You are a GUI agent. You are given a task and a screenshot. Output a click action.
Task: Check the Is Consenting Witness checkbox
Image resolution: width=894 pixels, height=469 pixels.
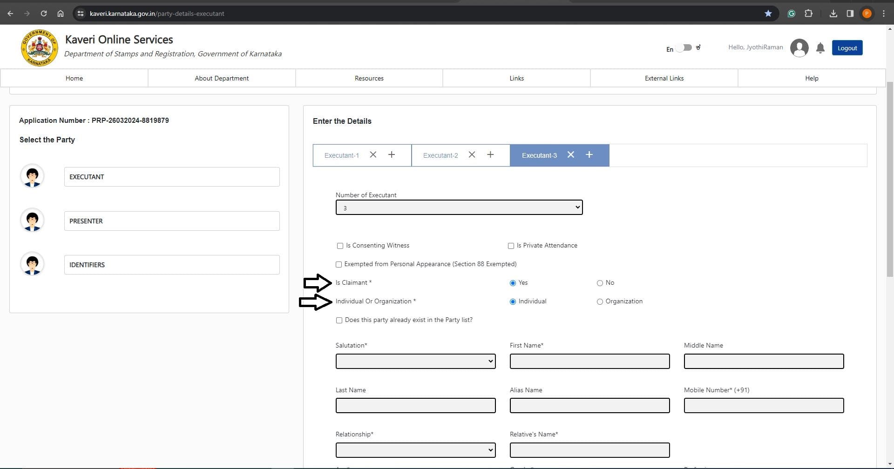point(340,246)
